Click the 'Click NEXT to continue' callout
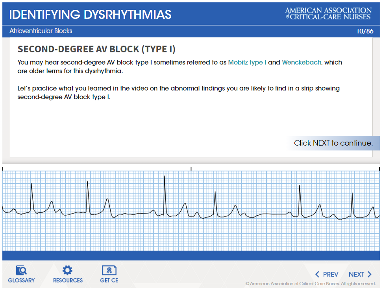The image size is (383, 288). click(333, 143)
